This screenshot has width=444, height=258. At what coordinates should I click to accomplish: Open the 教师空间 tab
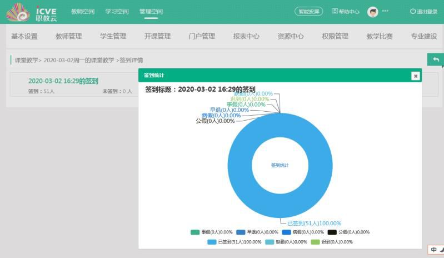[83, 12]
